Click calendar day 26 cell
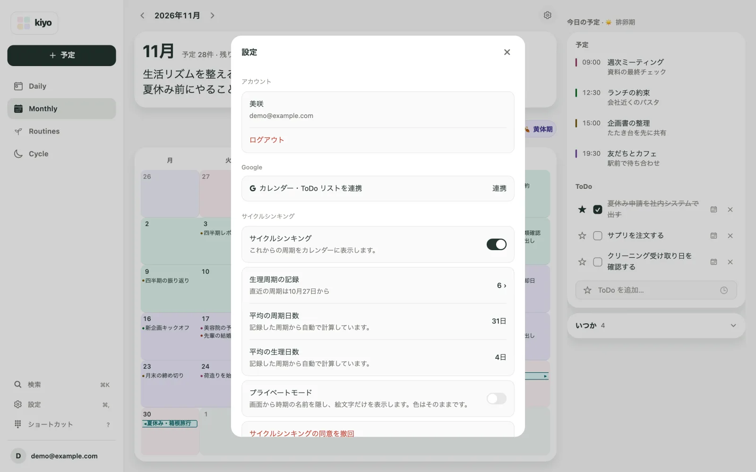756x472 pixels. pyautogui.click(x=170, y=194)
